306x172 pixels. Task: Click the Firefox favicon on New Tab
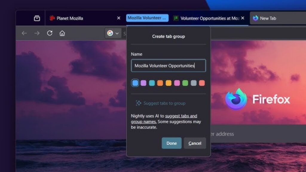(255, 18)
